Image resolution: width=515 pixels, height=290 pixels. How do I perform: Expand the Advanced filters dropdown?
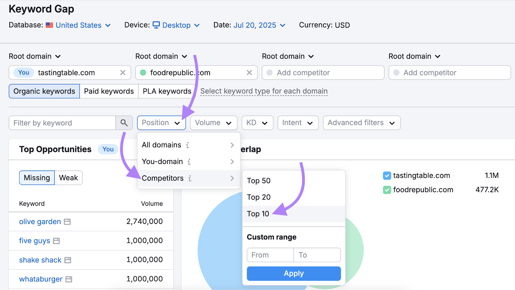click(x=361, y=123)
